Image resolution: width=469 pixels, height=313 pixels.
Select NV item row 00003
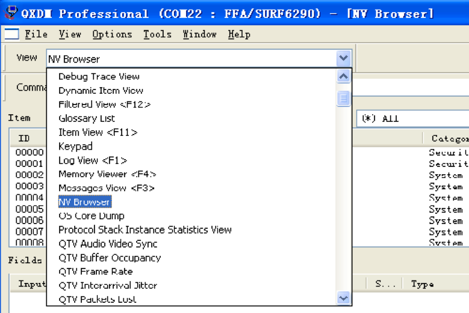[30, 186]
